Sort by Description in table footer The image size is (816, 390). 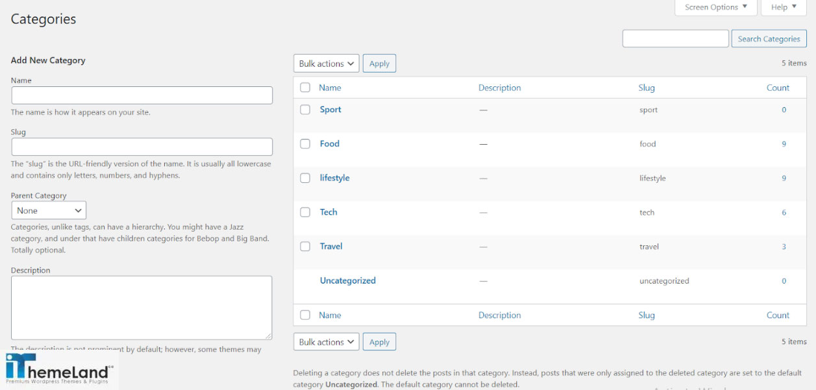point(500,315)
